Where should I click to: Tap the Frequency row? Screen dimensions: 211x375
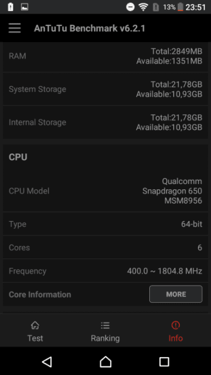click(105, 271)
